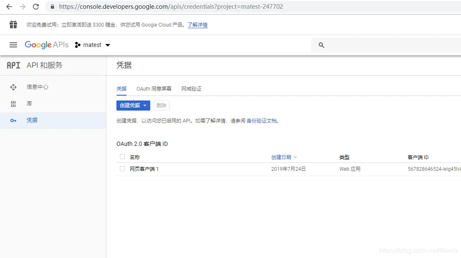Click the search magnifier icon
The image size is (461, 258).
click(321, 45)
